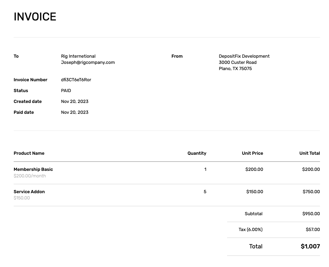Select the invoice number dfi3CT6eT6Ror
329x267 pixels.
(76, 80)
